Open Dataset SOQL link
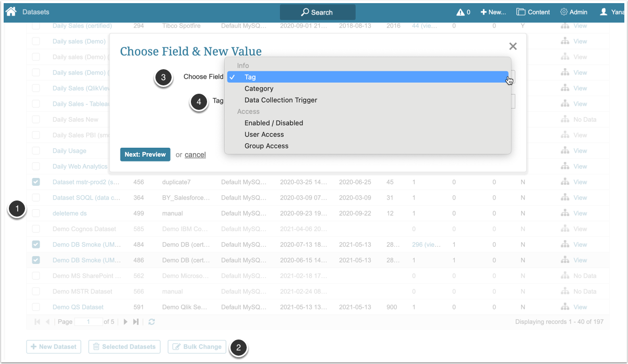The height and width of the screenshot is (364, 628). [x=87, y=198]
